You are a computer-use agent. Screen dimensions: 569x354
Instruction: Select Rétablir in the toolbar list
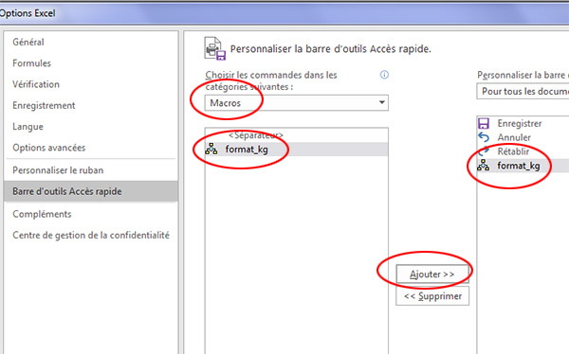(523, 151)
